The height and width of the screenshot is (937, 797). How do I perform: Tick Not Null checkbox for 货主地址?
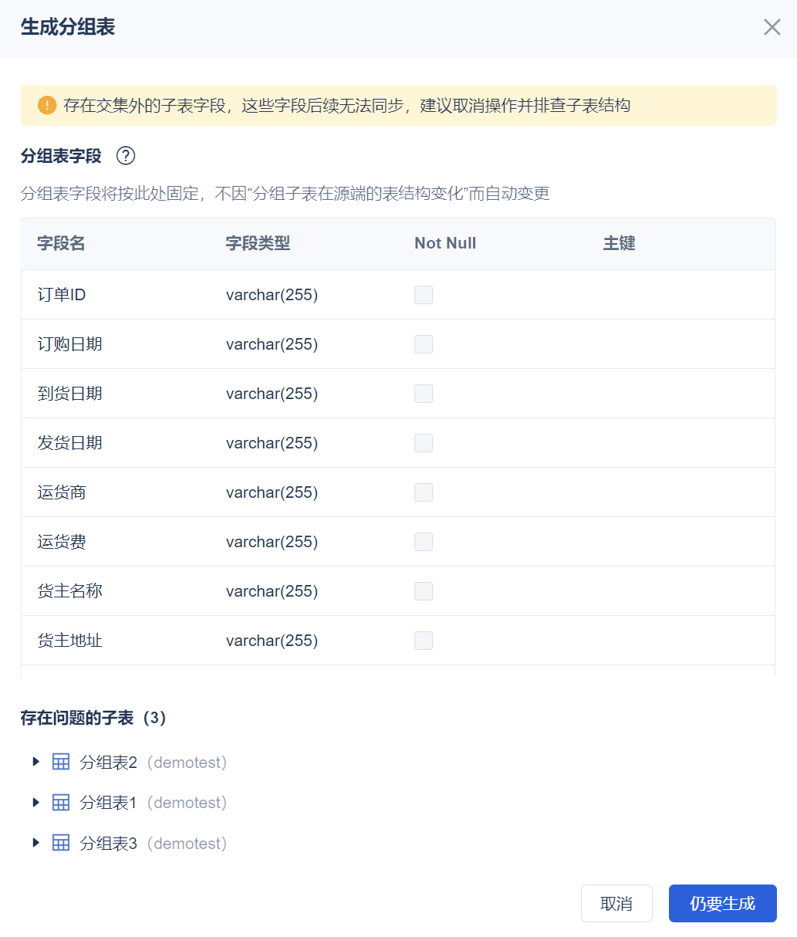pos(424,641)
